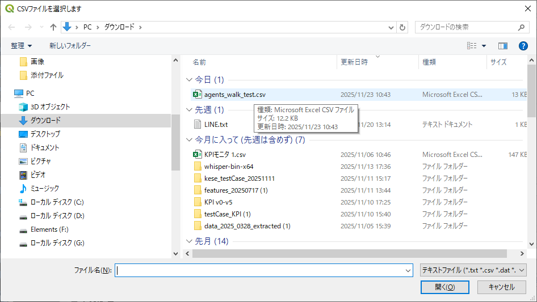
Task: Toggle the preview pane icon
Action: coord(502,46)
